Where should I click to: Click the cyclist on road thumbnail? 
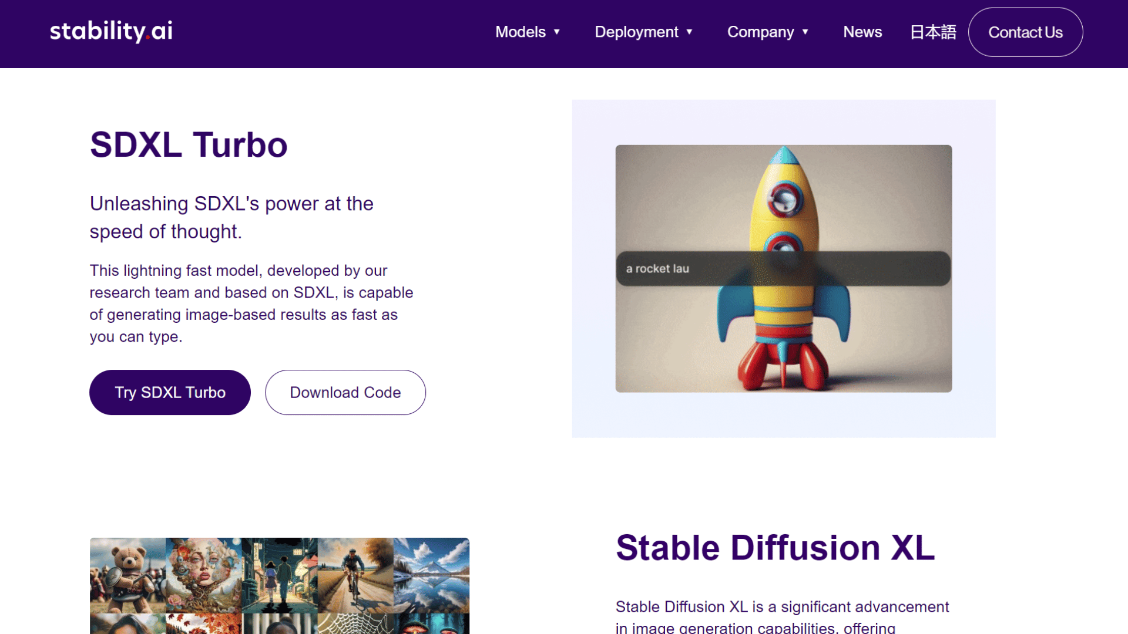pyautogui.click(x=355, y=575)
